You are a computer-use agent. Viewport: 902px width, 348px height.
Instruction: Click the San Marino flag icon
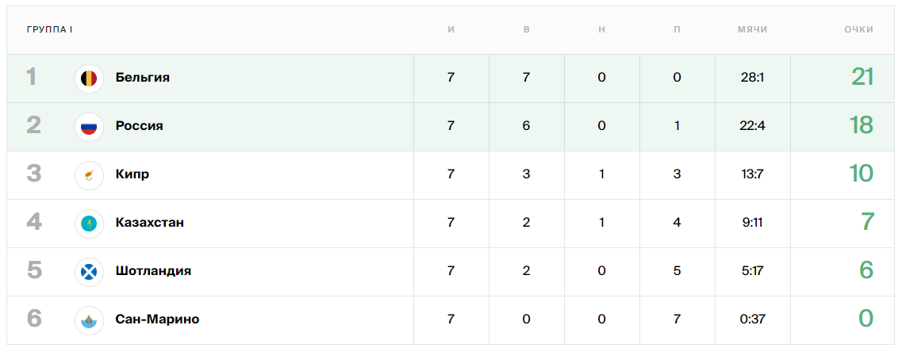click(89, 319)
